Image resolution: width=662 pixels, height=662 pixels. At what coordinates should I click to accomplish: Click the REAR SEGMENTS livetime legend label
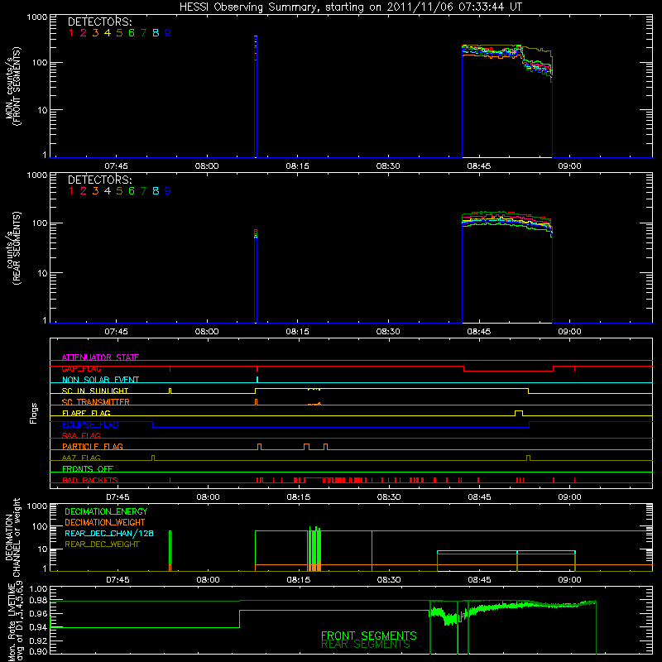(366, 645)
